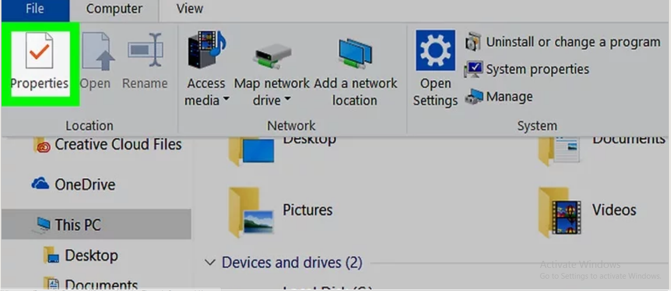This screenshot has height=291, width=671.
Task: Click the Open Settings label text
Action: click(x=435, y=92)
